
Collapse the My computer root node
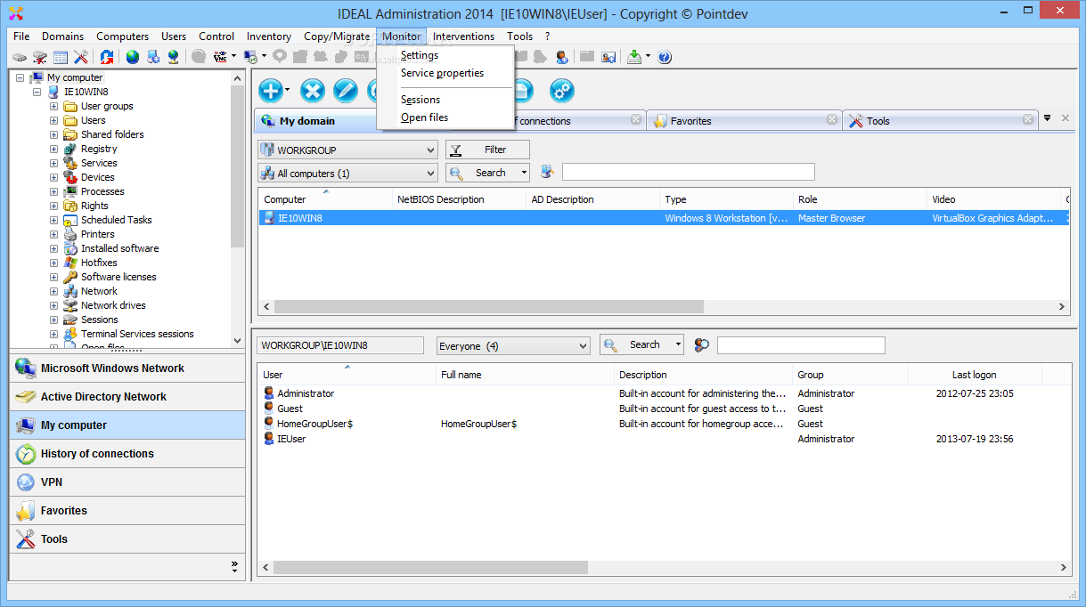click(x=20, y=77)
